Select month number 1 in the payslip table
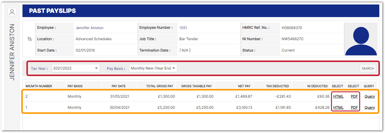The width and height of the screenshot is (385, 133). point(27,108)
